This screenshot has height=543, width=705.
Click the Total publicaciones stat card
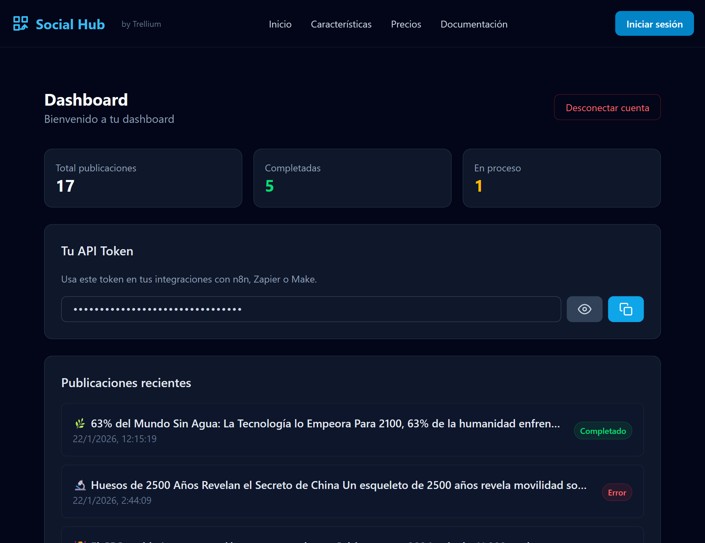click(143, 178)
